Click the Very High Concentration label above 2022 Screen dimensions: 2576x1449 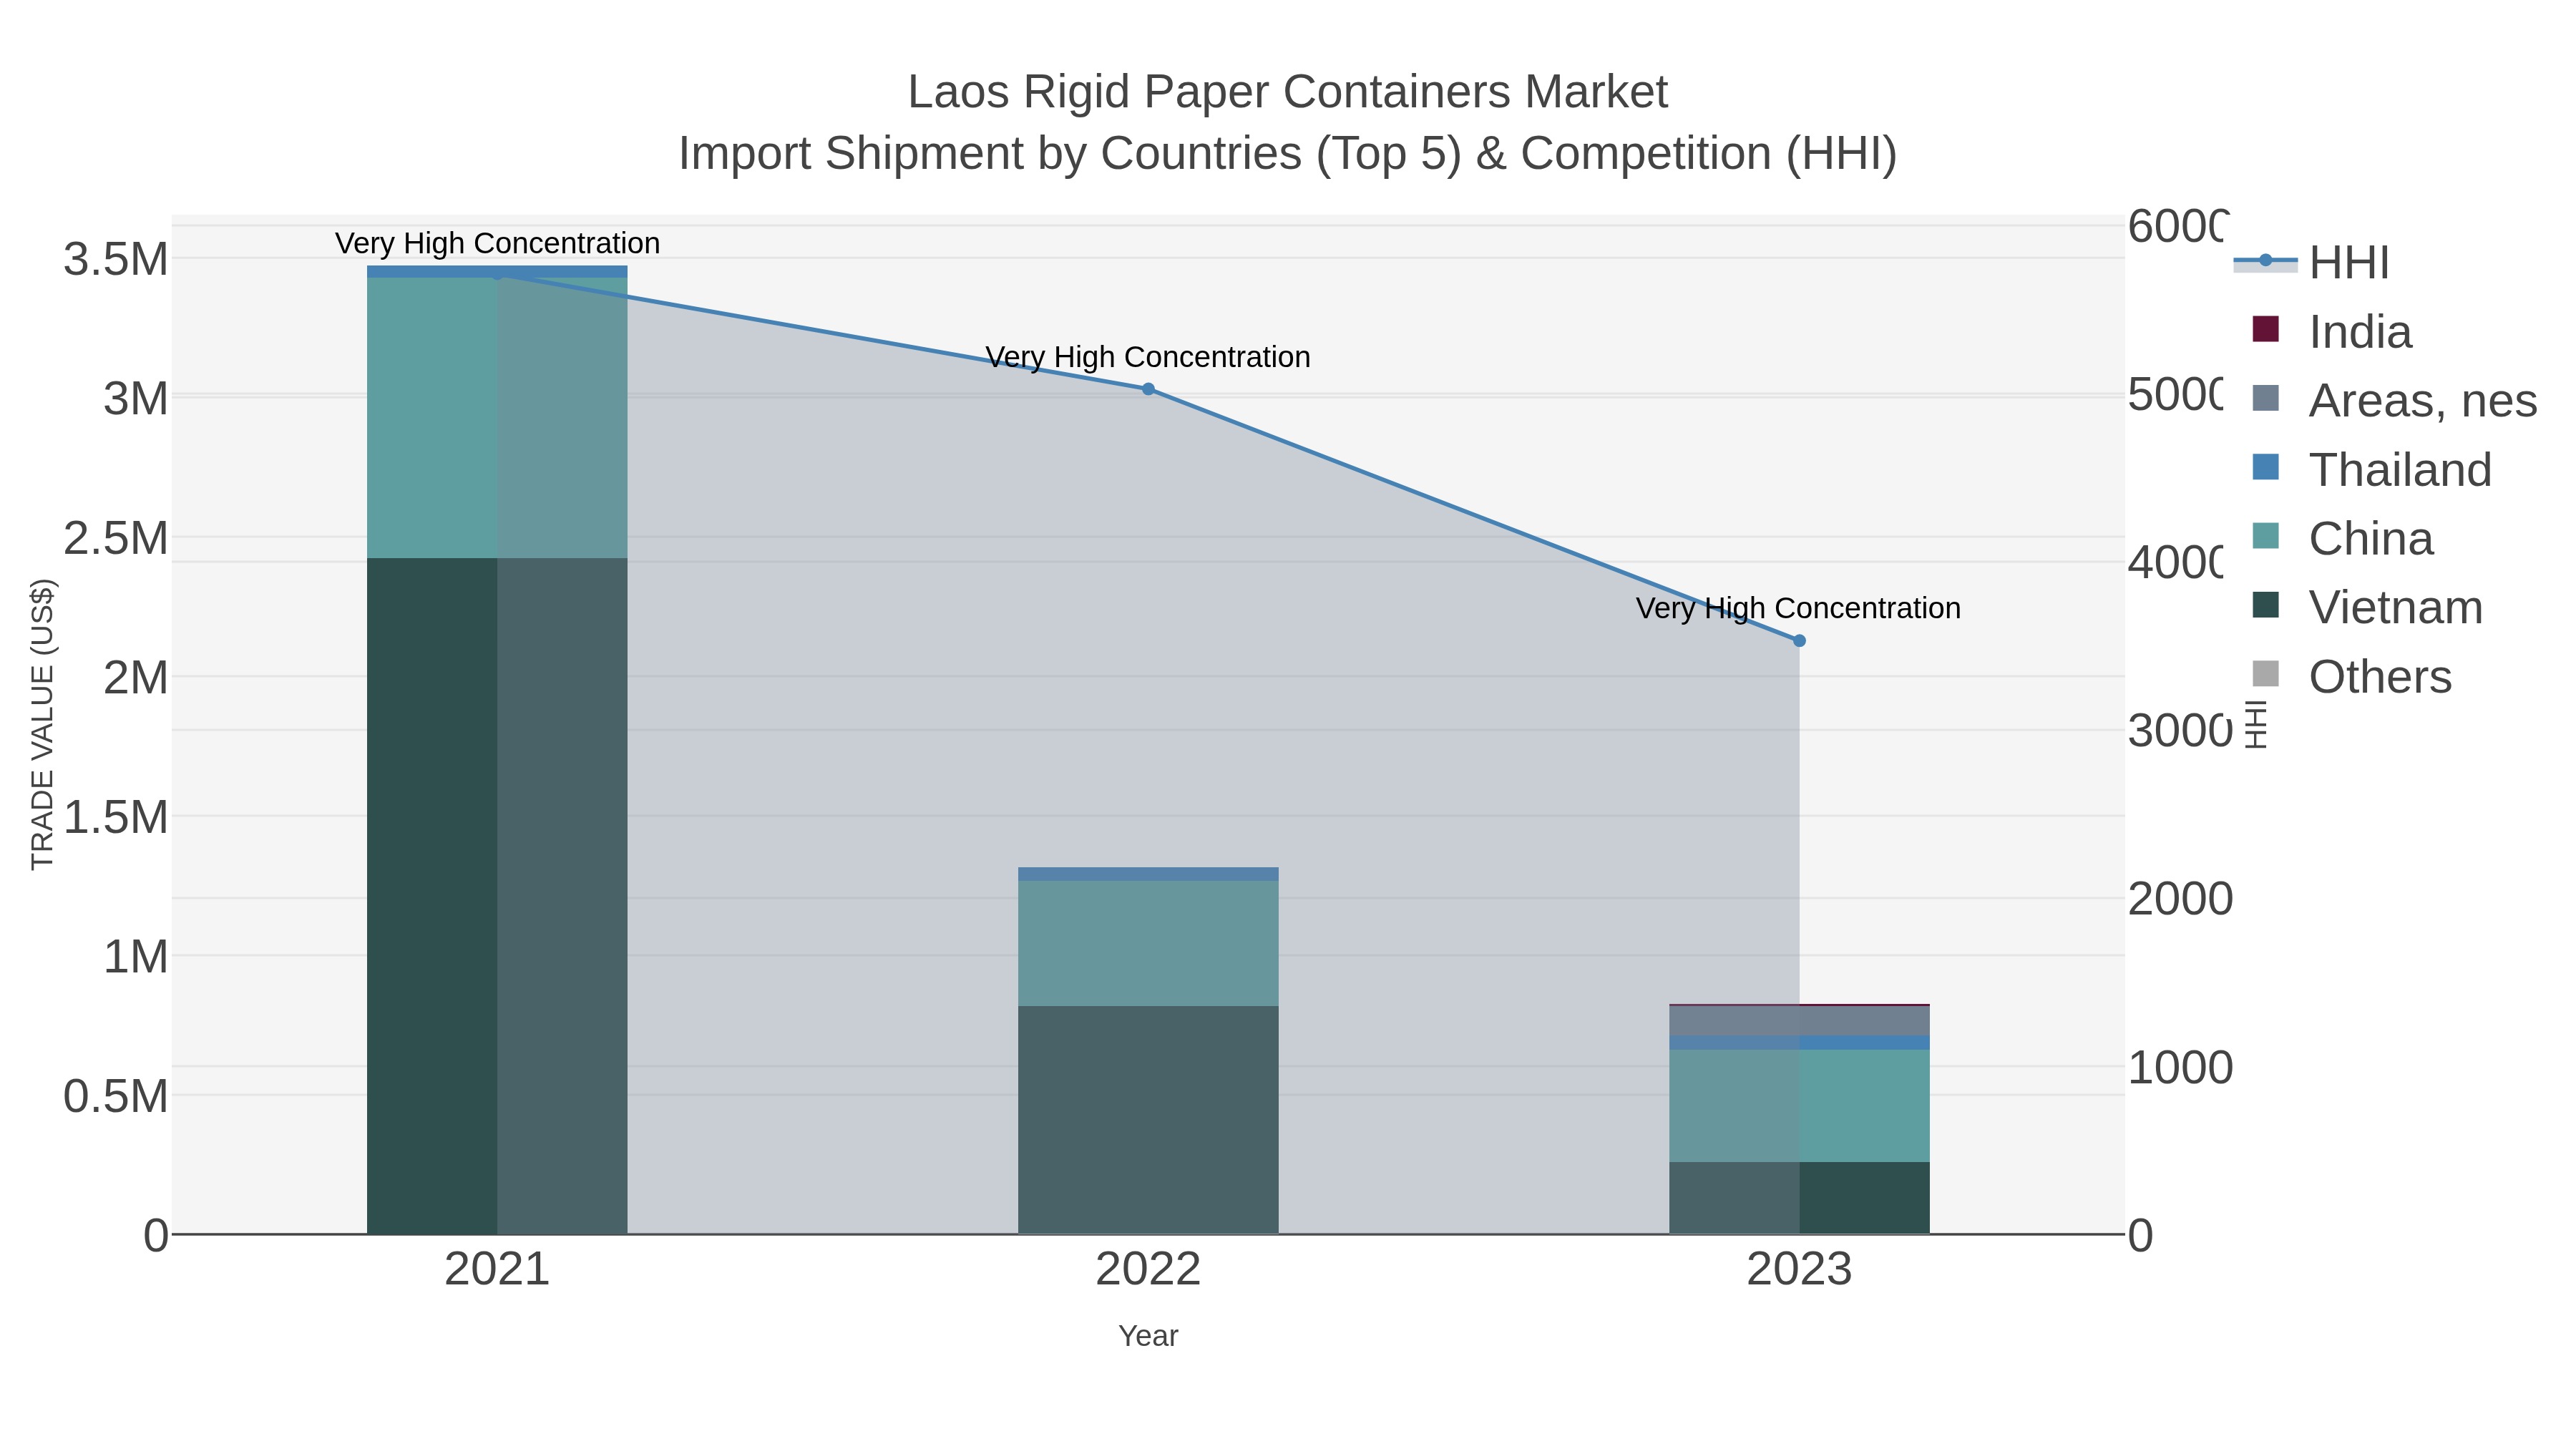(1148, 357)
